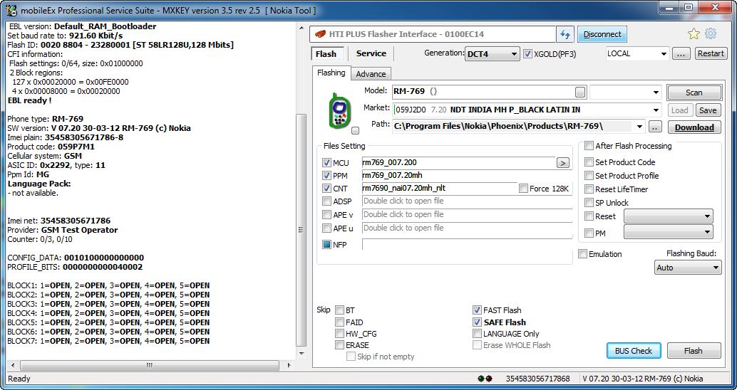The height and width of the screenshot is (390, 737).
Task: Click the connection status indicator in status bar
Action: click(485, 379)
